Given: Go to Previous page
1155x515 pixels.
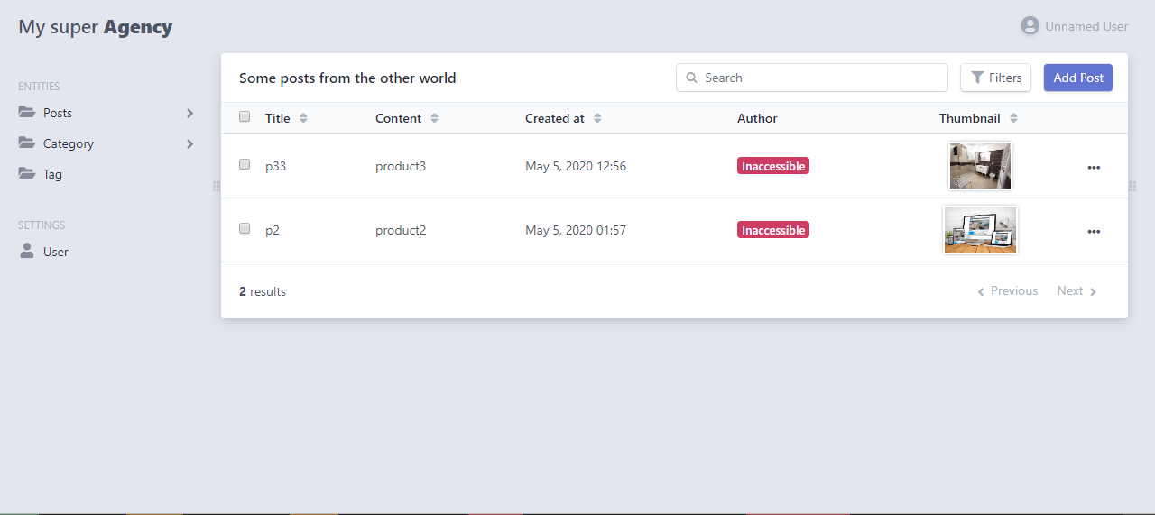Looking at the screenshot, I should [1008, 290].
